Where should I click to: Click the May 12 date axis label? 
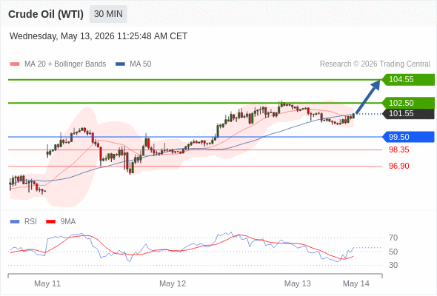click(x=173, y=283)
